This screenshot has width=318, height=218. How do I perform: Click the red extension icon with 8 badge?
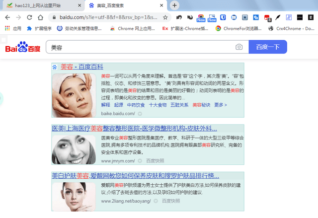point(267,18)
